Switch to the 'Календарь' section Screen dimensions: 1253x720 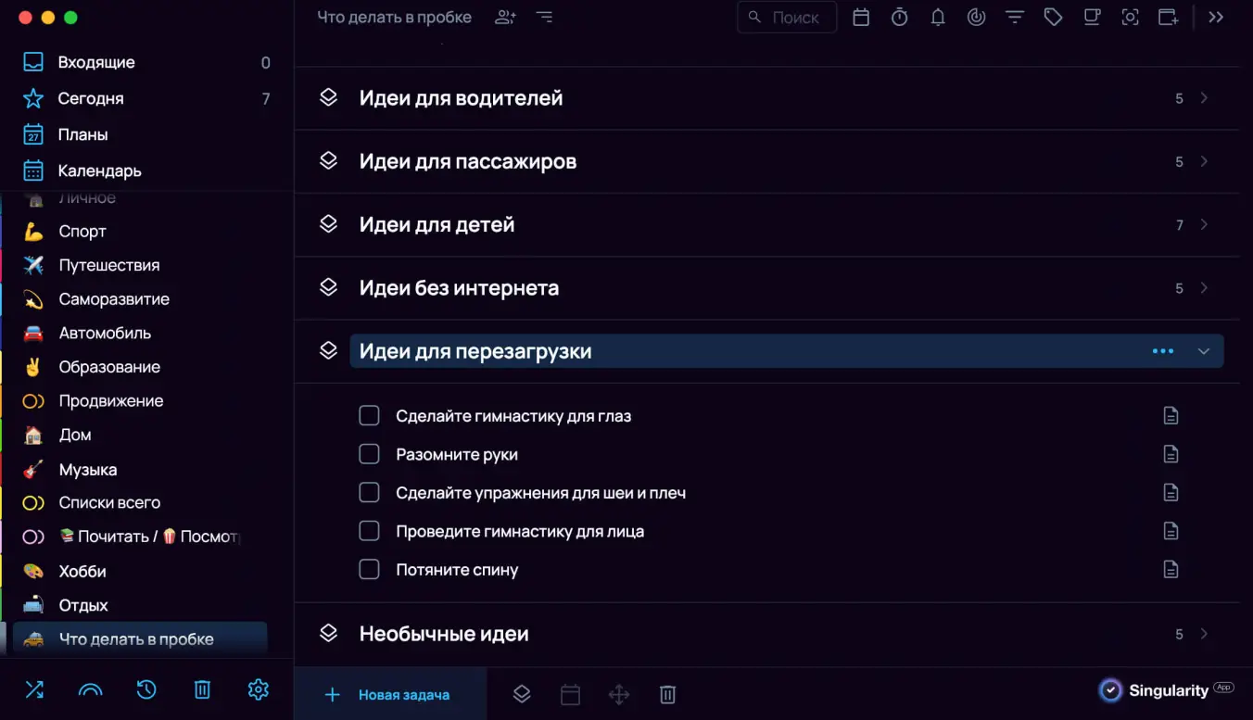[x=100, y=171]
